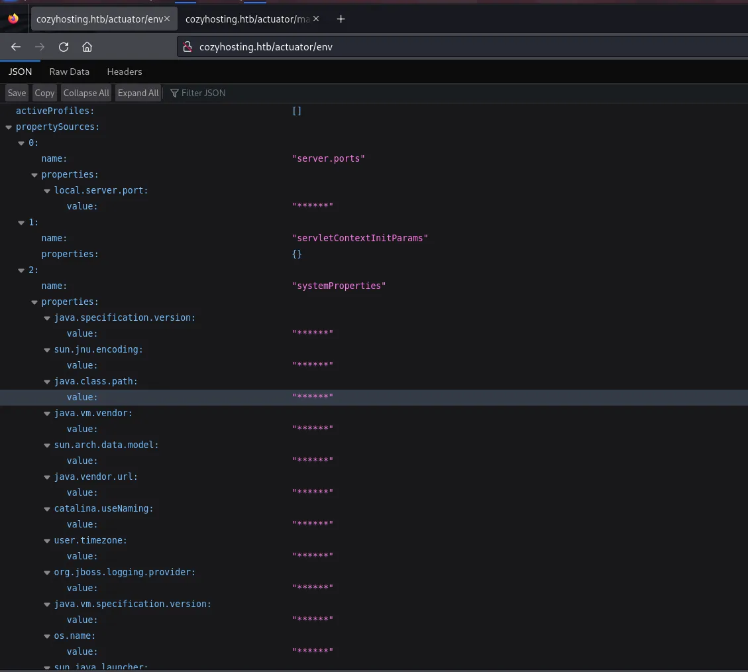Open the Headers tab
Viewport: 748px width, 672px height.
(x=125, y=72)
